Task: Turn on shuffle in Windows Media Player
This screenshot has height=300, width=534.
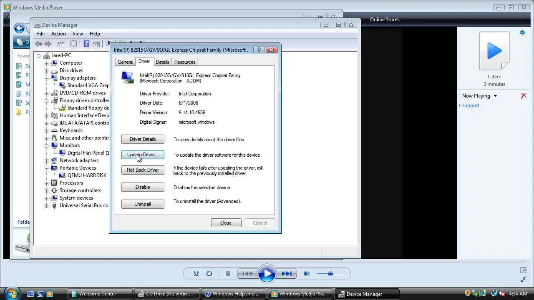Action: (196, 274)
